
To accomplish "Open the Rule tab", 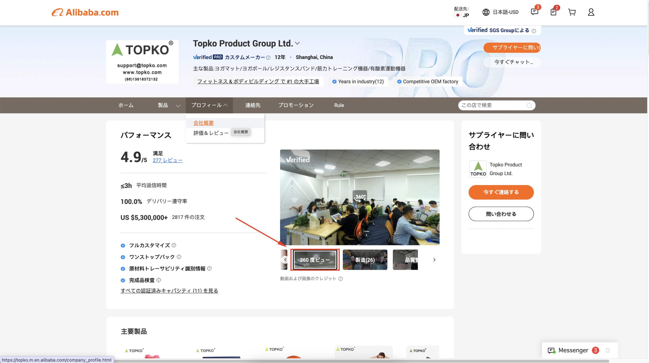I will (x=339, y=105).
